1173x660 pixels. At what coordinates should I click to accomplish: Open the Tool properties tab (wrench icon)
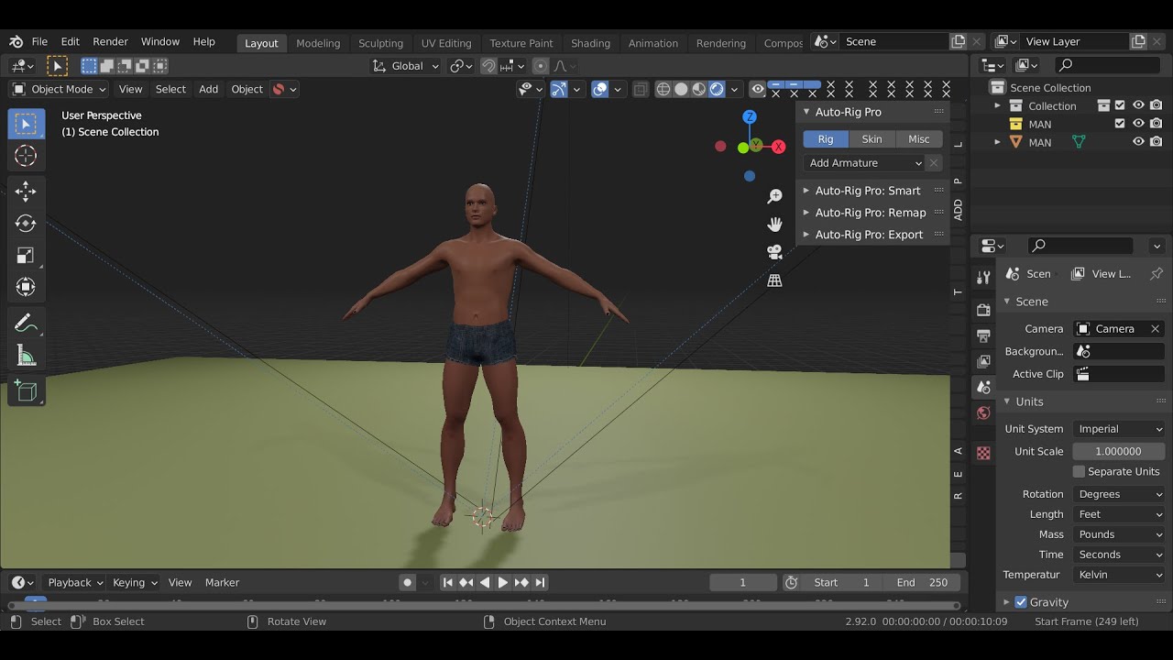(x=983, y=277)
